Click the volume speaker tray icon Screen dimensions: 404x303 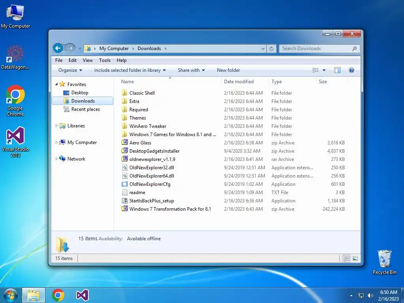click(370, 296)
